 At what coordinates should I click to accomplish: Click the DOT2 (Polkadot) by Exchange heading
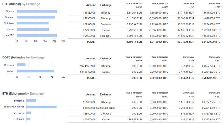(23, 58)
